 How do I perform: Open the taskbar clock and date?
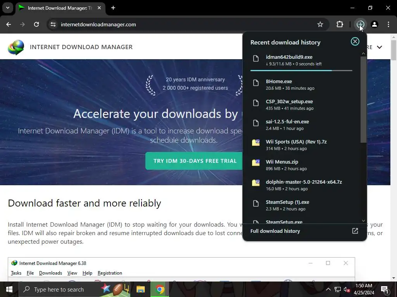point(364,289)
